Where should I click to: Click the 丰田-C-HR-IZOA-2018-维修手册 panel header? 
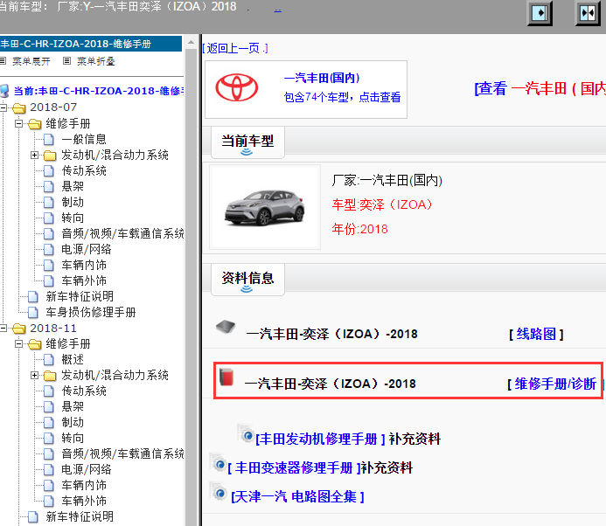91,44
